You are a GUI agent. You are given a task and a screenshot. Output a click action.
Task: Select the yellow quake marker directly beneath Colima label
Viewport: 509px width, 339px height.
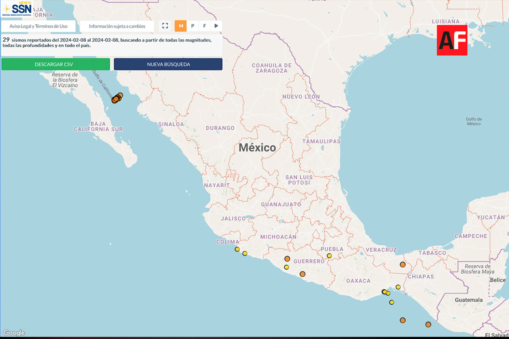237,249
